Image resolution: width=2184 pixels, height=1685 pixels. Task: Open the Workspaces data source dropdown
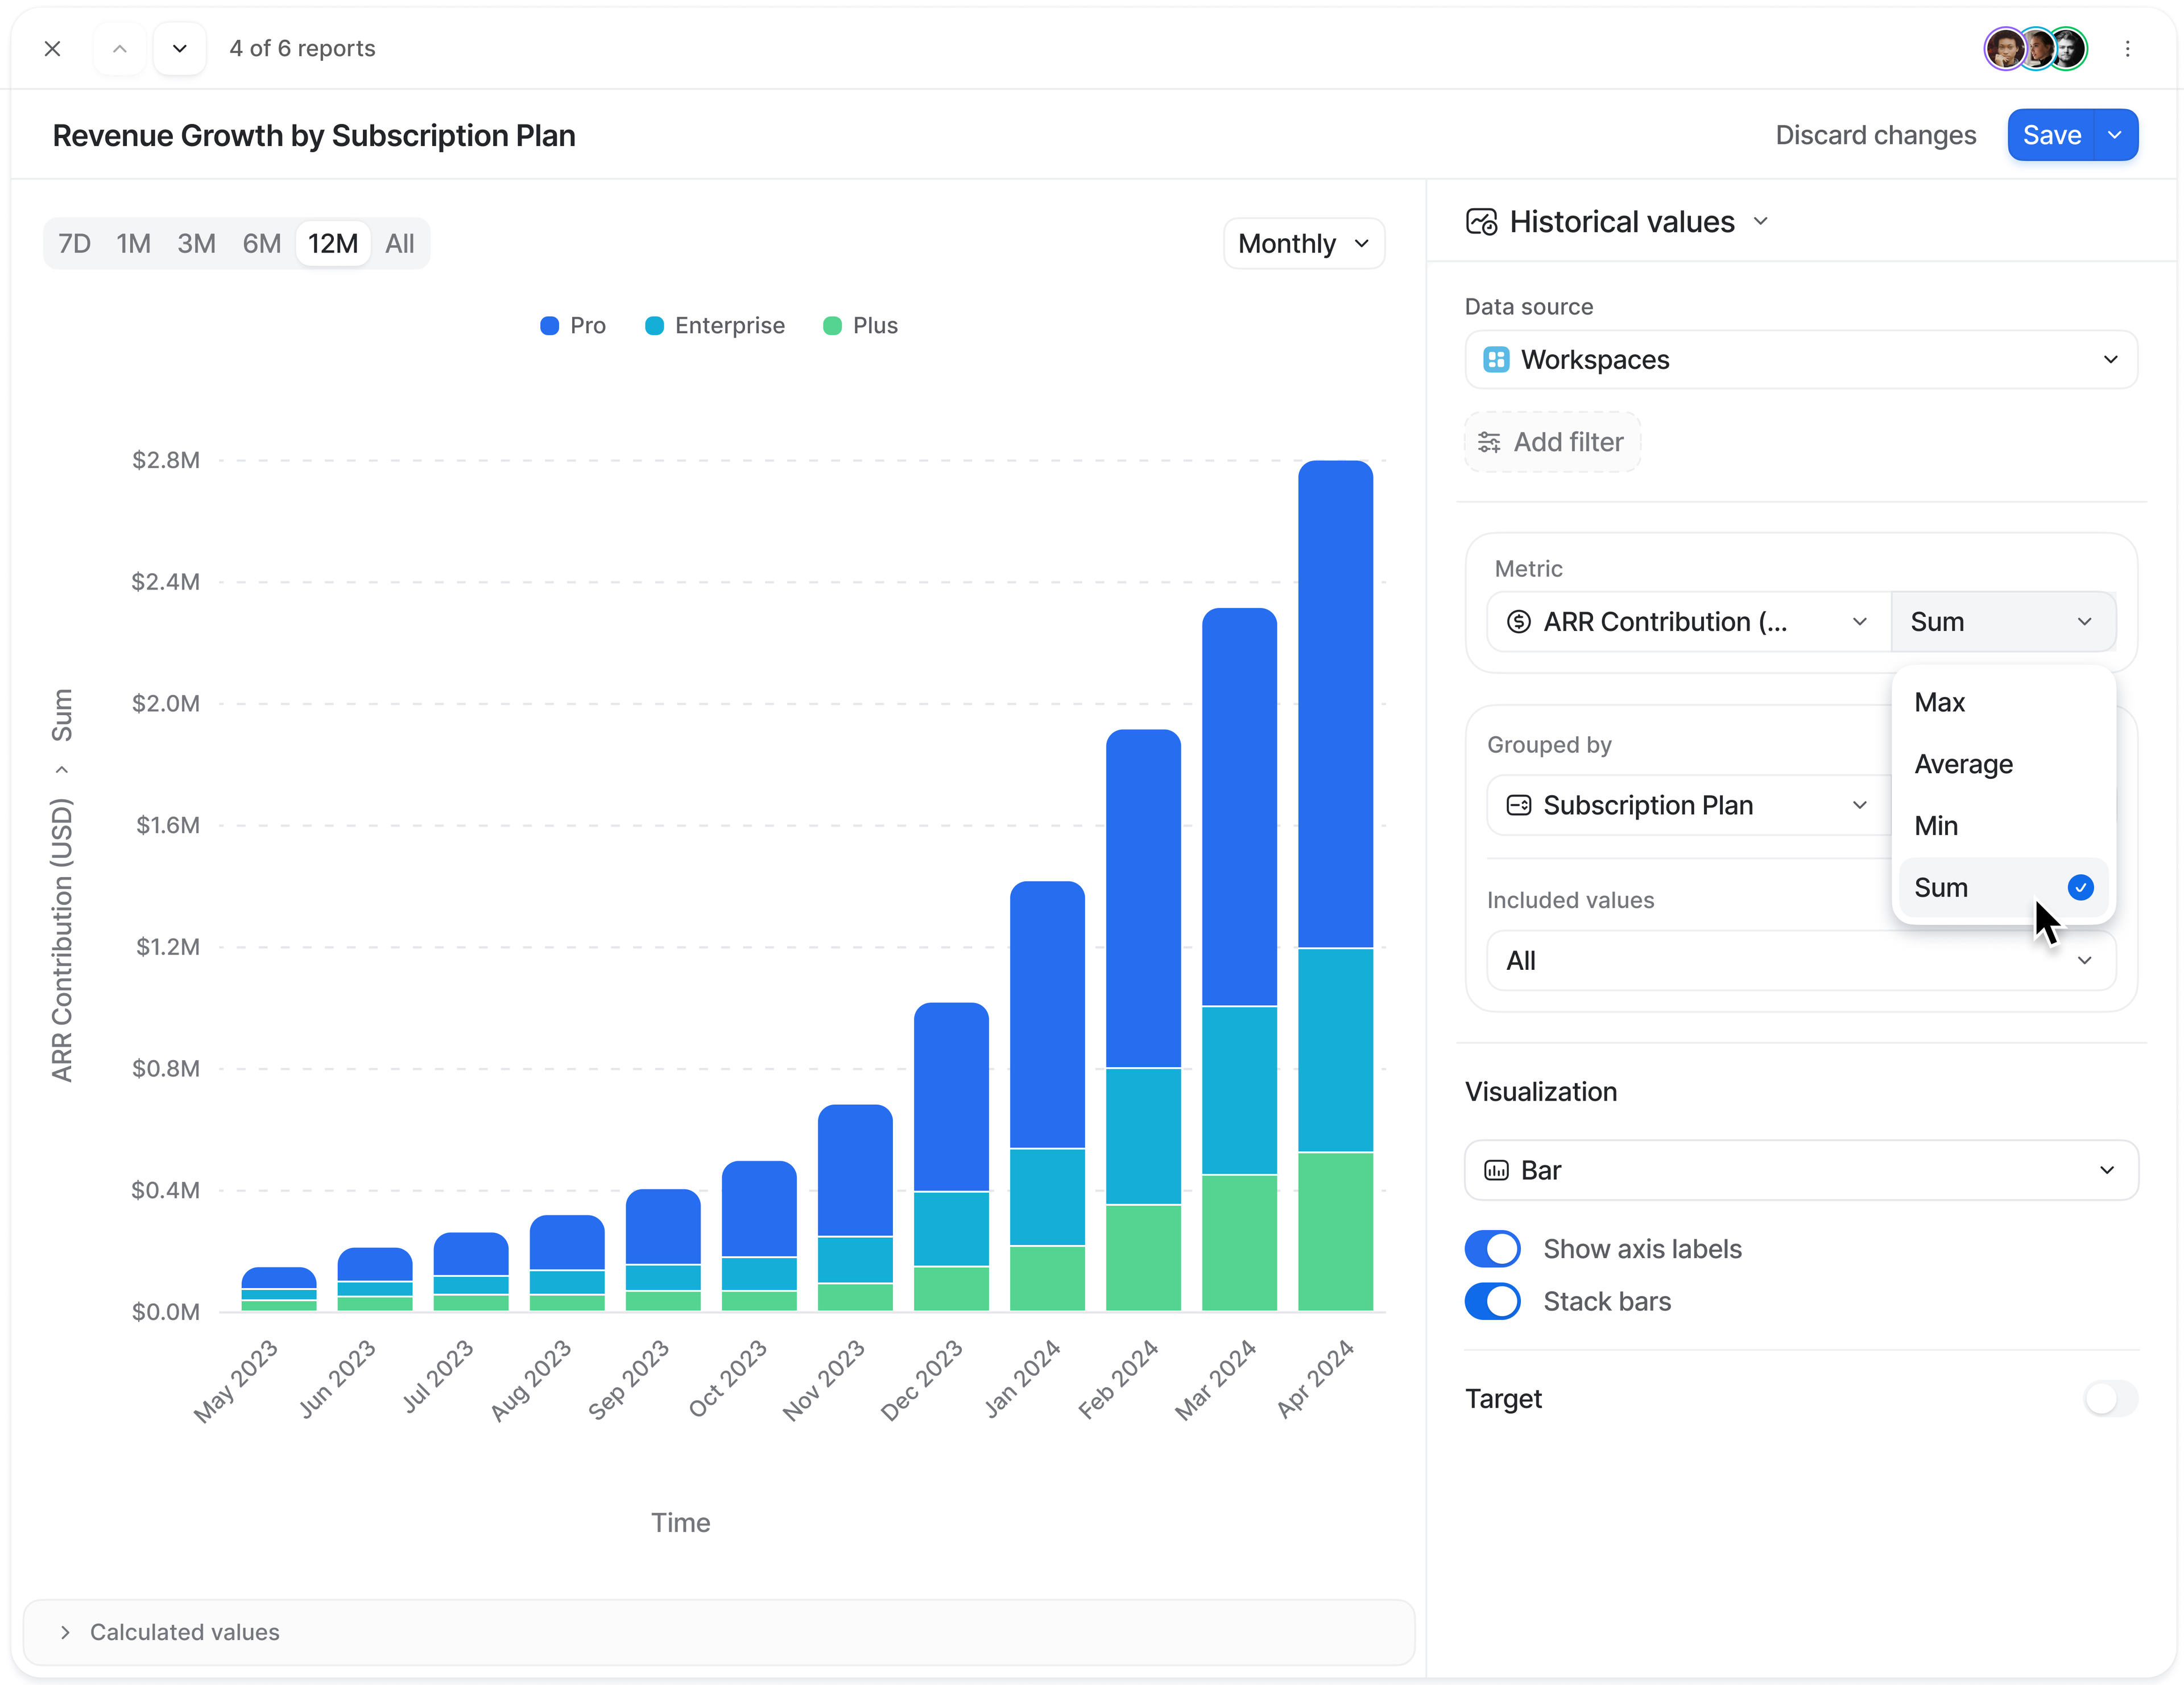click(1800, 360)
